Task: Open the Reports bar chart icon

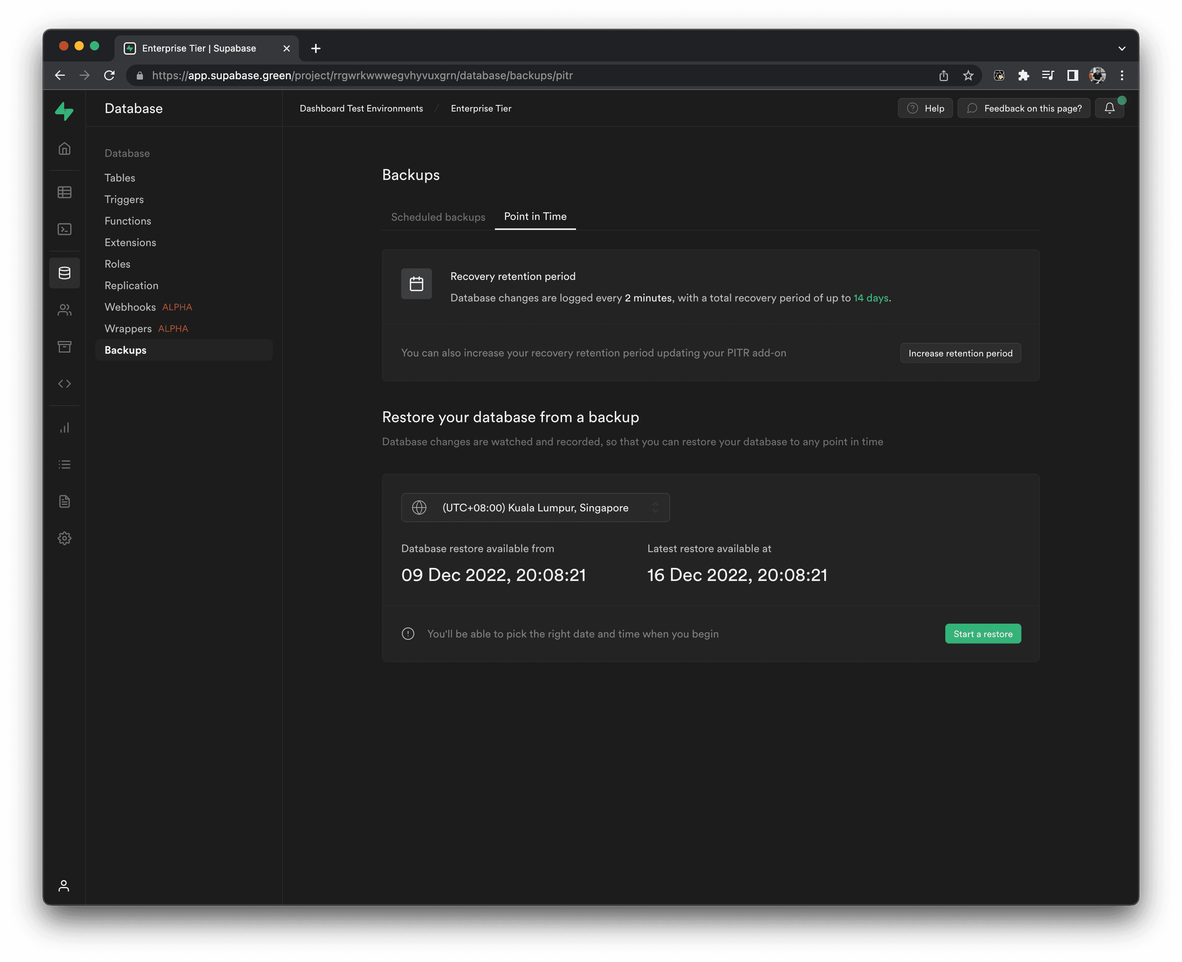Action: (64, 427)
